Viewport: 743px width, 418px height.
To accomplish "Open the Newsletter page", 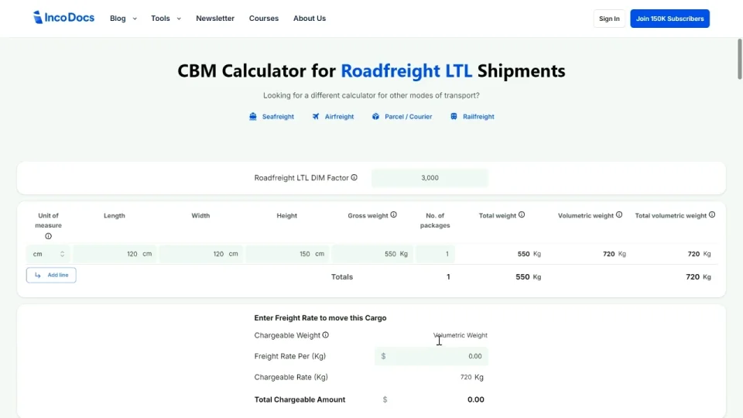I will click(x=215, y=19).
